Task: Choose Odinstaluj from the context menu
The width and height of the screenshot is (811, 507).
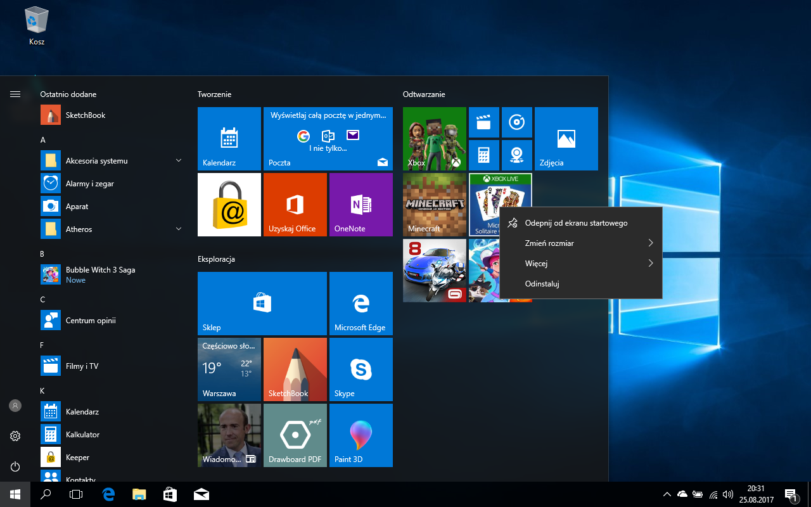Action: [542, 284]
